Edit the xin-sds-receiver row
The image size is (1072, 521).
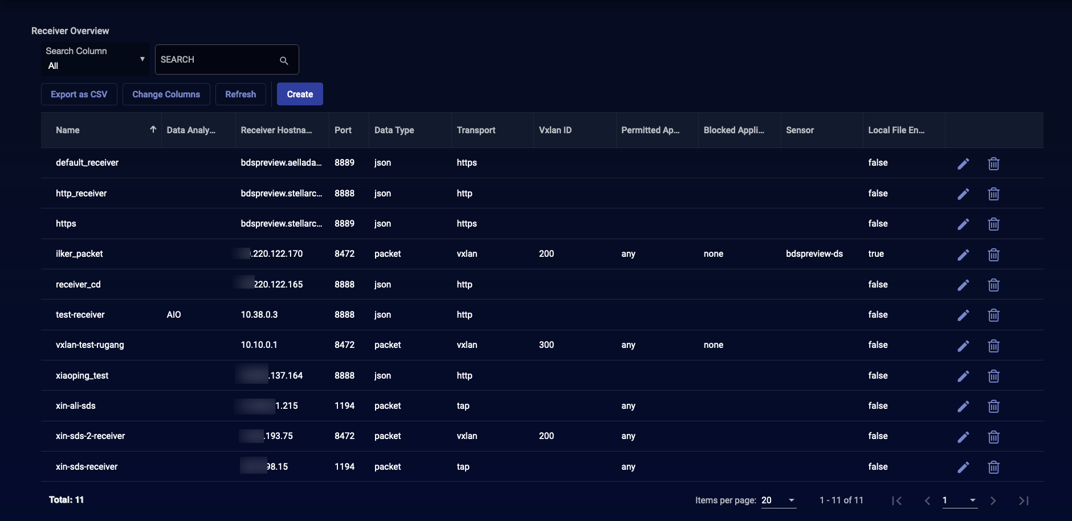click(963, 467)
